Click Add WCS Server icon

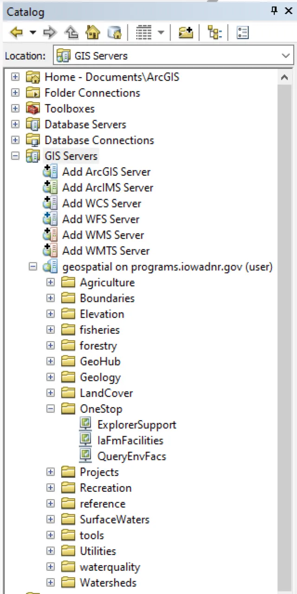50,203
